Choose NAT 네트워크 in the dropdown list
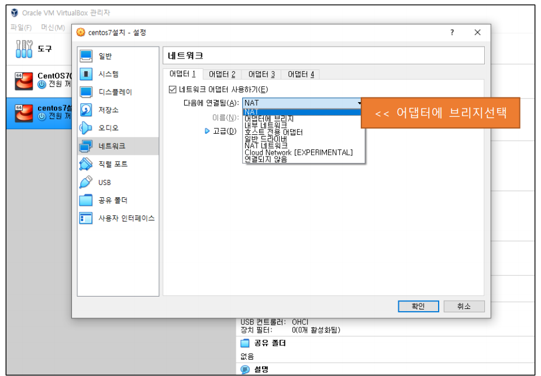541x376 pixels. (303, 145)
